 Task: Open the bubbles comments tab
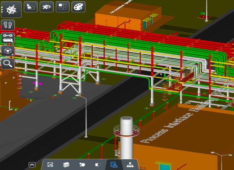[x=82, y=165]
